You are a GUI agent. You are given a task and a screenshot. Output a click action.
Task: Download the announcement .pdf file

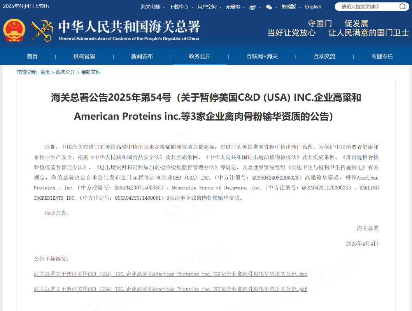point(170,289)
